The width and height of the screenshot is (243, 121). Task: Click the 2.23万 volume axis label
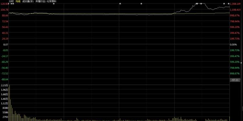tap(4, 85)
